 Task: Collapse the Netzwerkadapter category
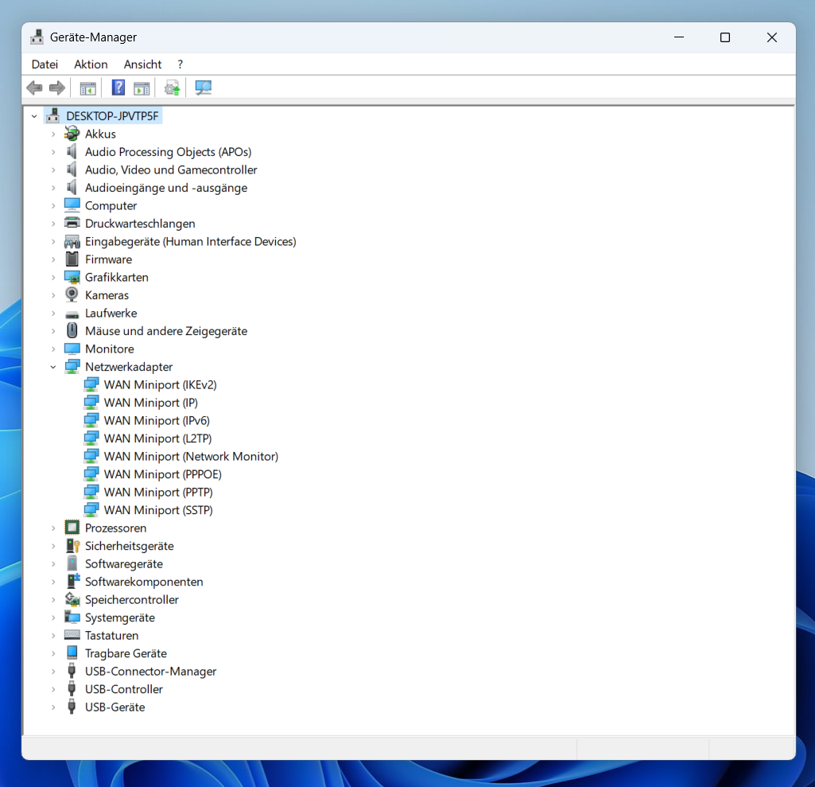pyautogui.click(x=53, y=367)
